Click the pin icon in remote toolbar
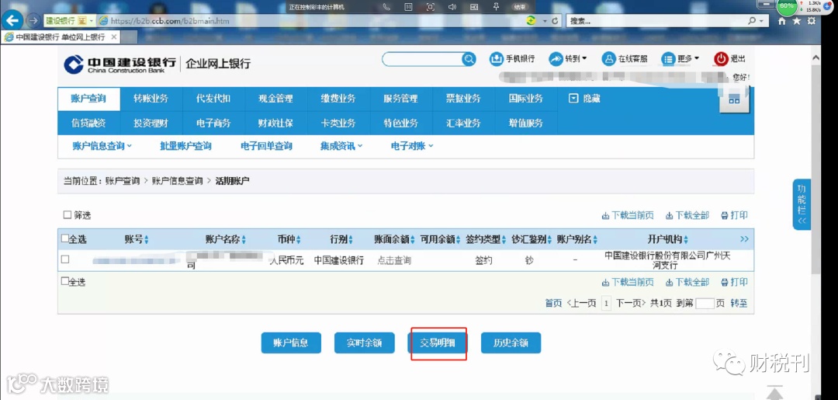Viewport: 838px width, 400px height. [x=495, y=7]
